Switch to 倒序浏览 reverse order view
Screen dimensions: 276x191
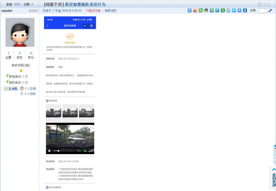point(111,11)
